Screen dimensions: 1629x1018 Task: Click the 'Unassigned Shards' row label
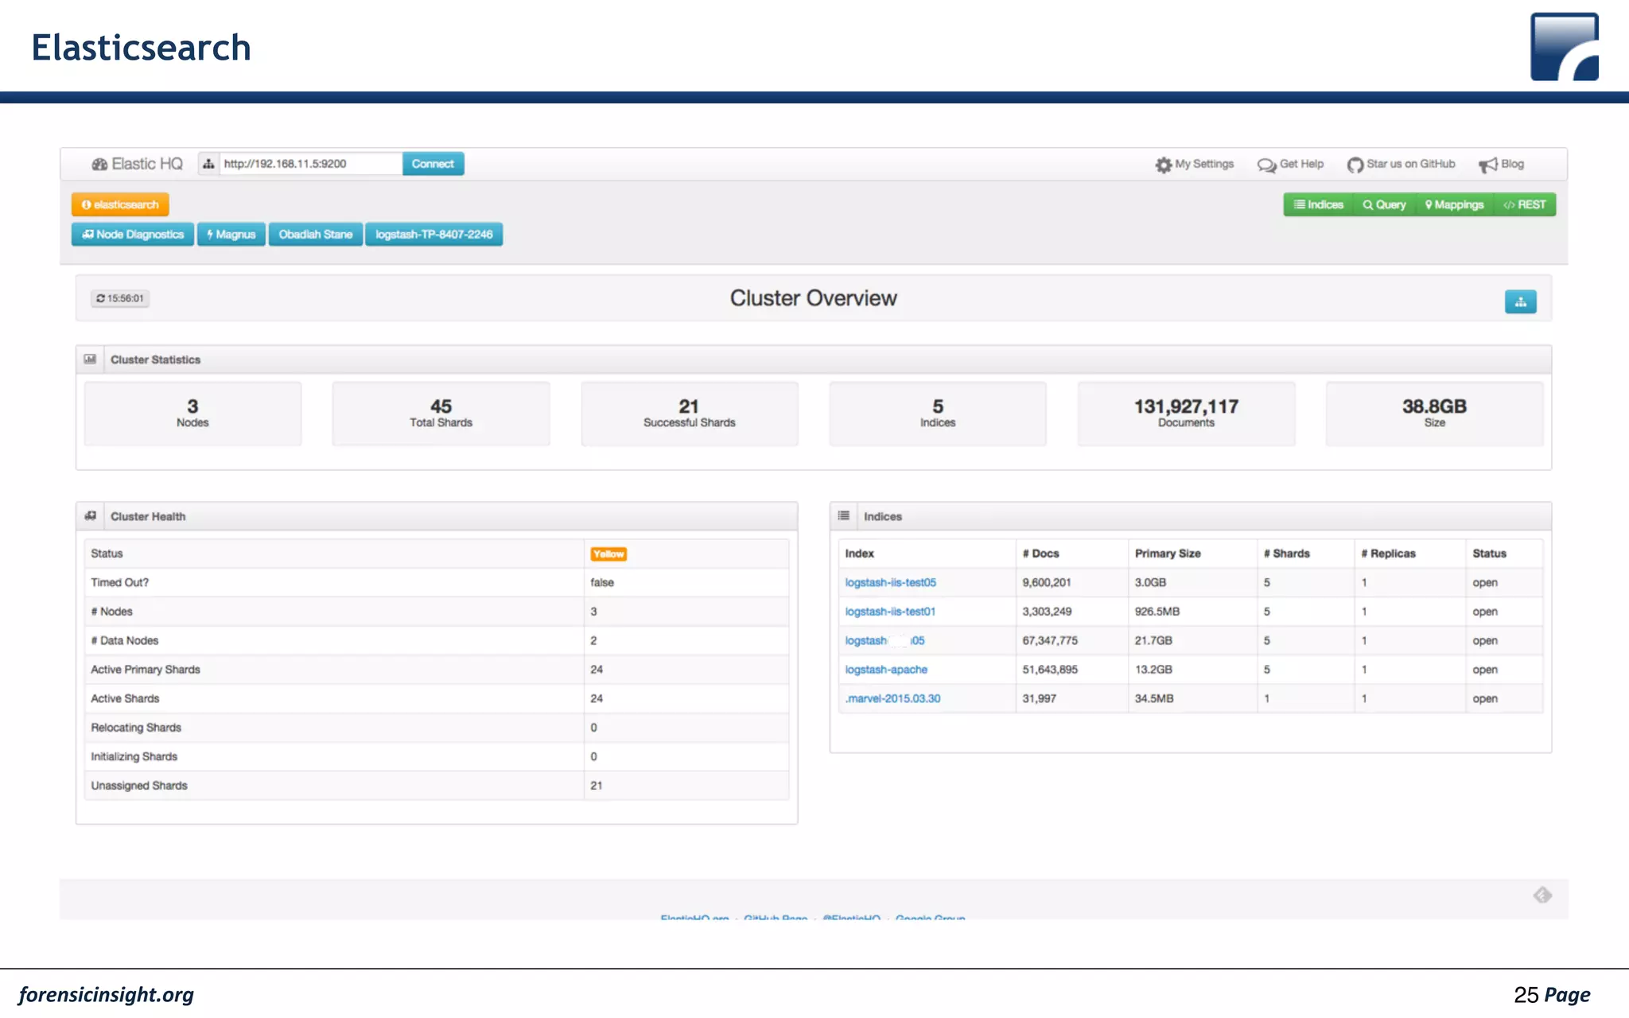[139, 786]
